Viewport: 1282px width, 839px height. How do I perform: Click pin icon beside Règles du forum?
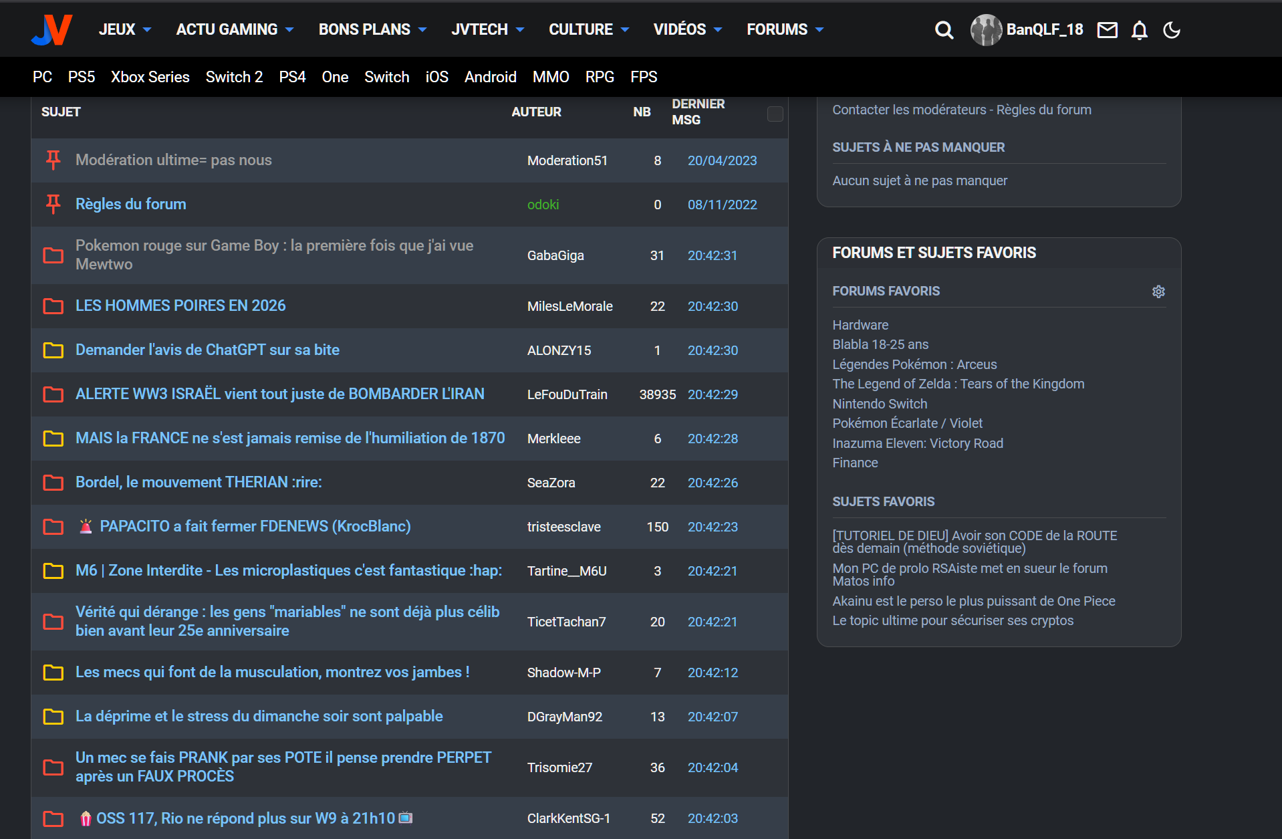pyautogui.click(x=53, y=204)
